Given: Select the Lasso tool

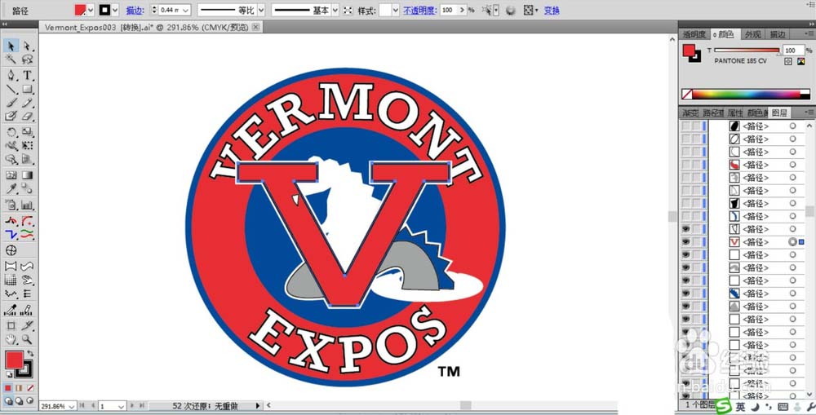Looking at the screenshot, I should pyautogui.click(x=27, y=60).
